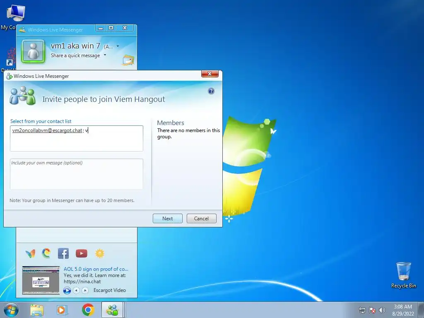Minimize the main Messenger window
Screen dimensions: 424x318
(101, 28)
